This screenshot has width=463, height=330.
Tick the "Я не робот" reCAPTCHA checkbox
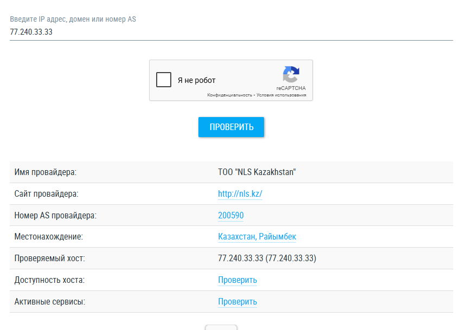(164, 80)
